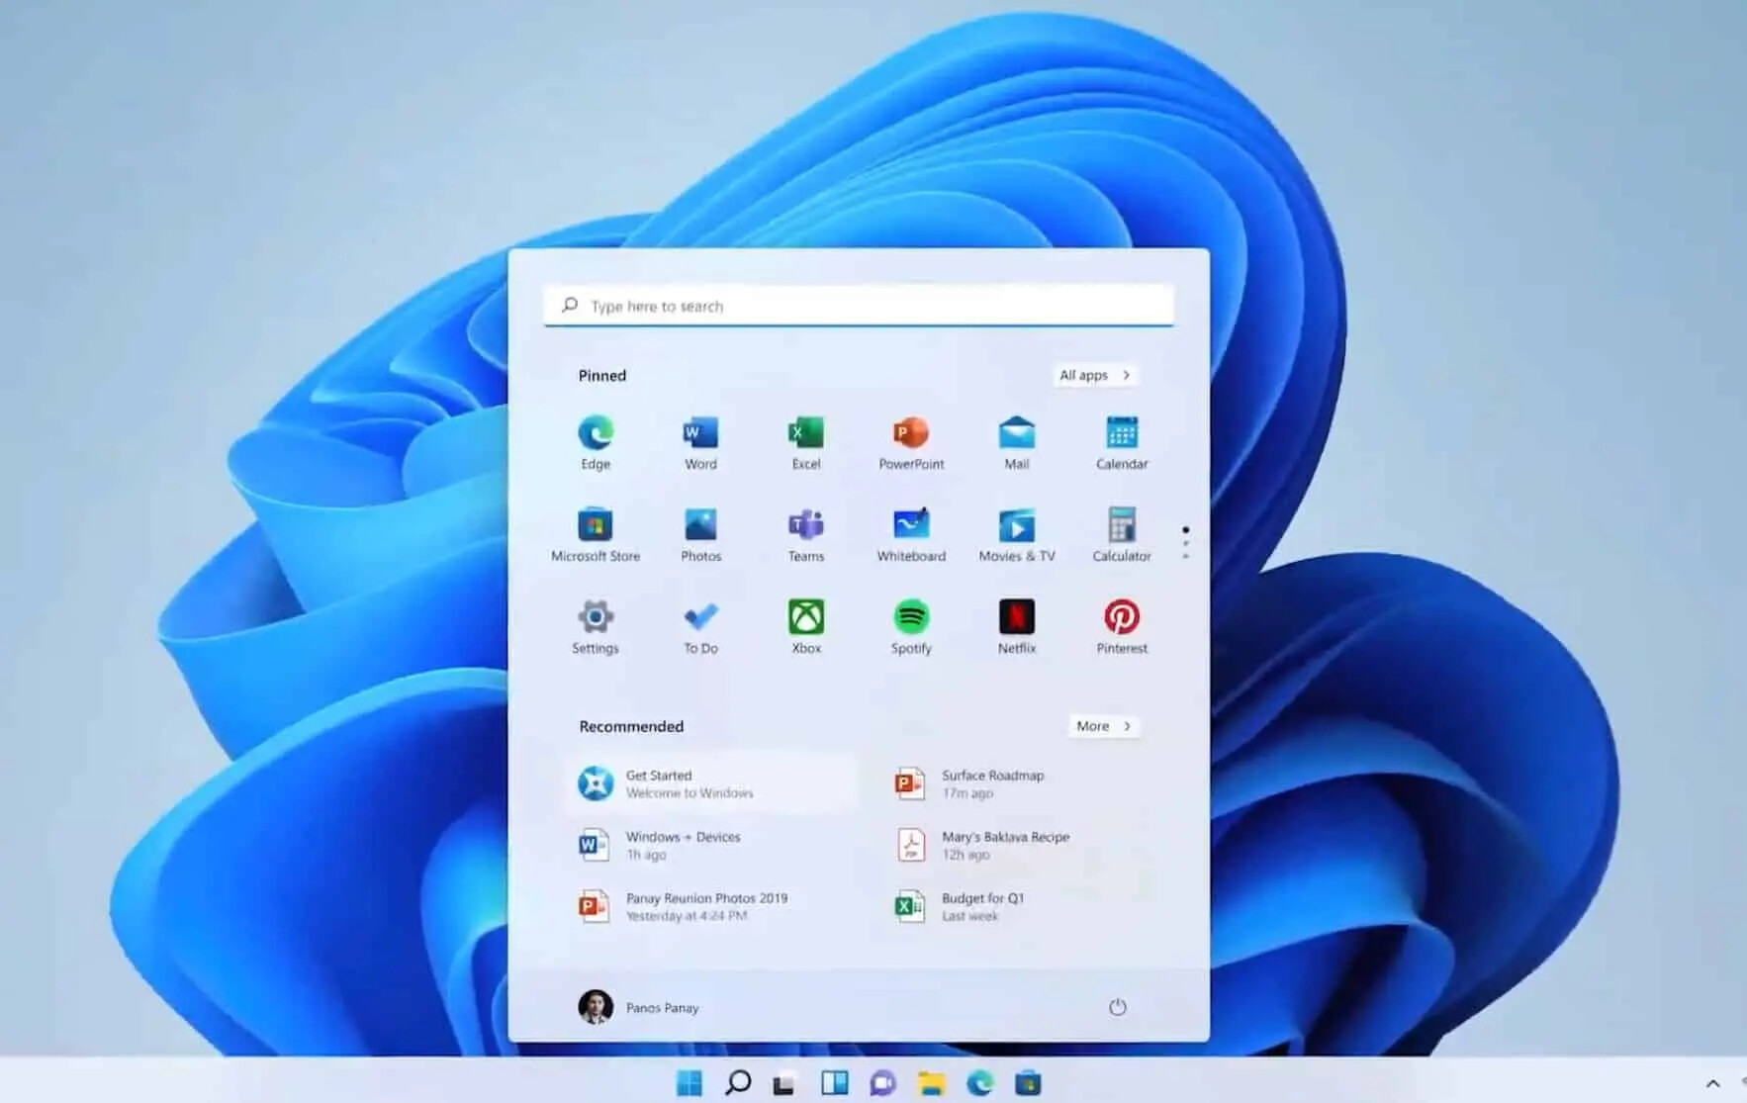The width and height of the screenshot is (1747, 1103).
Task: Start PowerPoint from pinned apps
Action: [911, 442]
